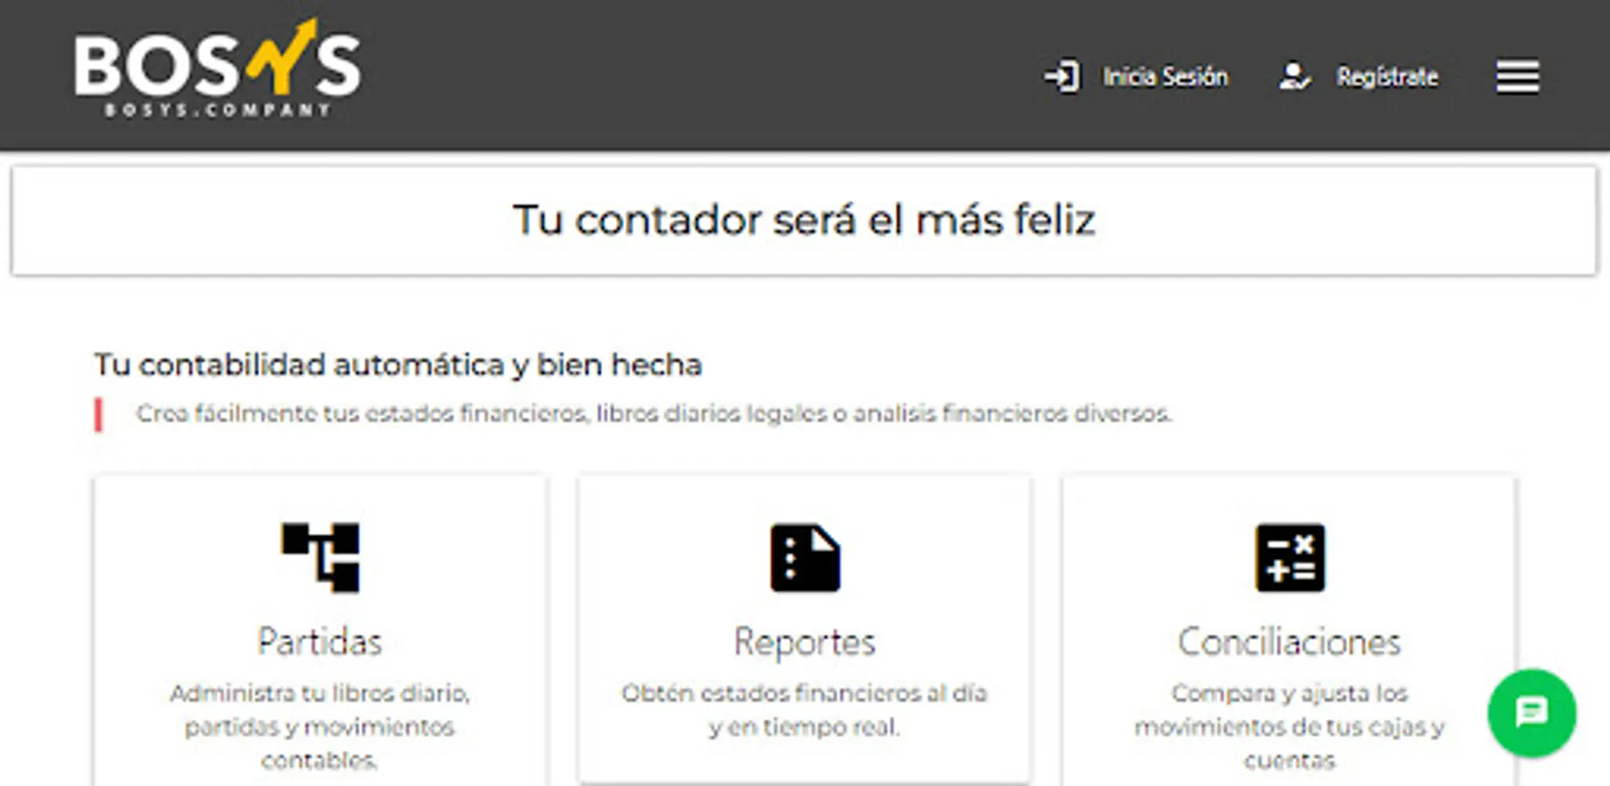This screenshot has height=786, width=1610.
Task: Click the 'Obtén estados financieros al día' description
Action: pyautogui.click(x=805, y=709)
